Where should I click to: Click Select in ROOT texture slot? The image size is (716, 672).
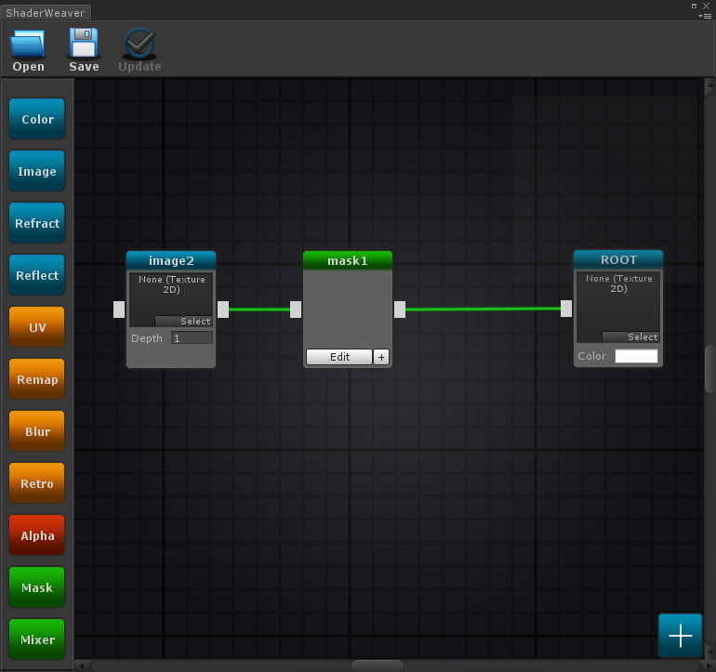(x=631, y=336)
